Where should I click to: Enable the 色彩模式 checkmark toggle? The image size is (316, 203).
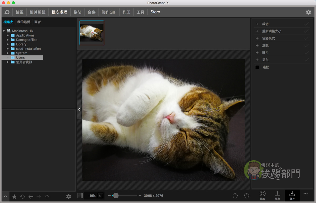tap(306, 38)
